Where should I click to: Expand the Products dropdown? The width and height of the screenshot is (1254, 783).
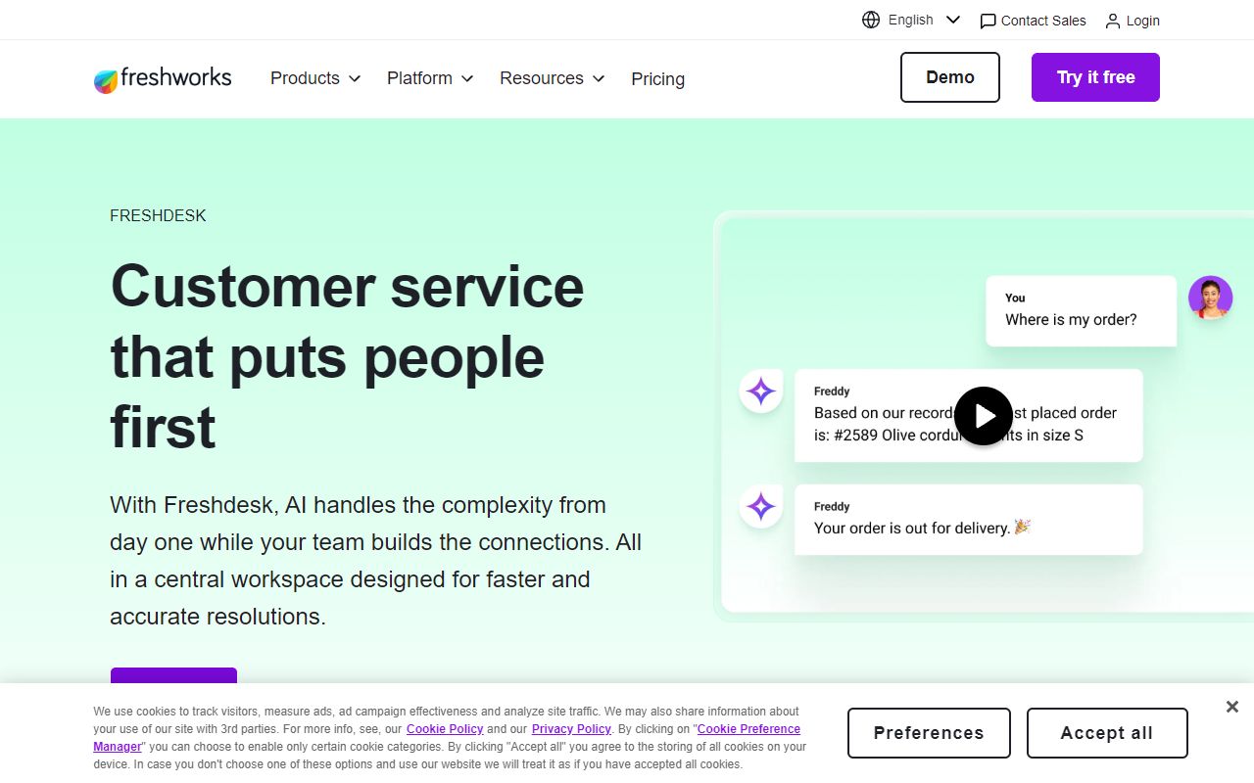(314, 78)
